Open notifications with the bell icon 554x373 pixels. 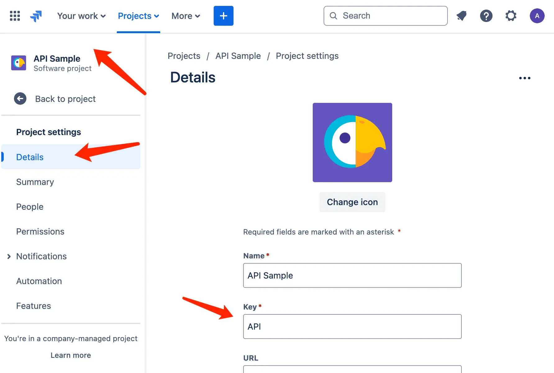[461, 16]
